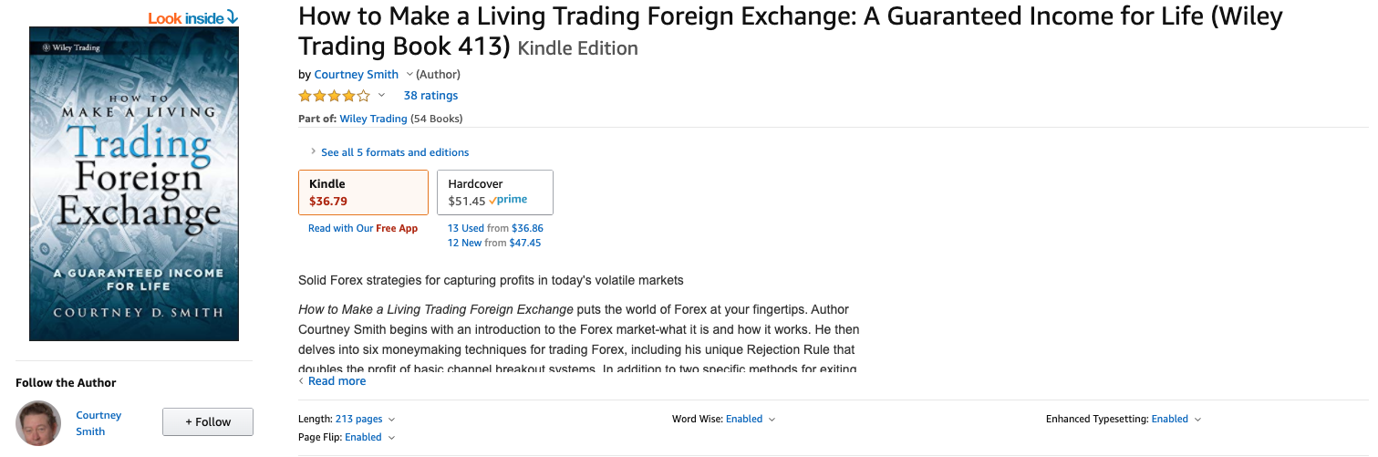Viewport: 1378px width, 457px height.
Task: Open the Page Flip Enabled dropdown
Action: 369,438
